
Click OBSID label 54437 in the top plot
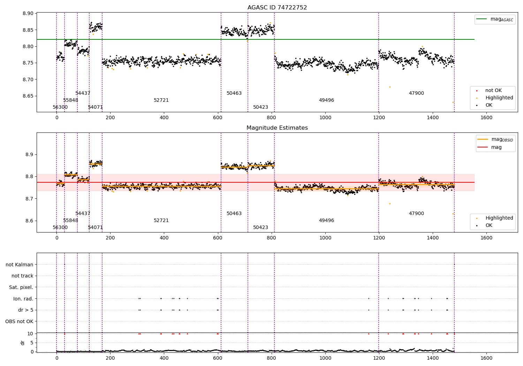pyautogui.click(x=83, y=93)
